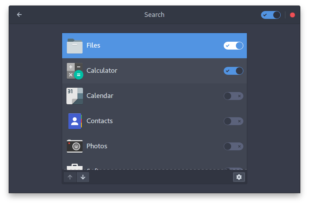Click the Calculator app icon

click(74, 71)
